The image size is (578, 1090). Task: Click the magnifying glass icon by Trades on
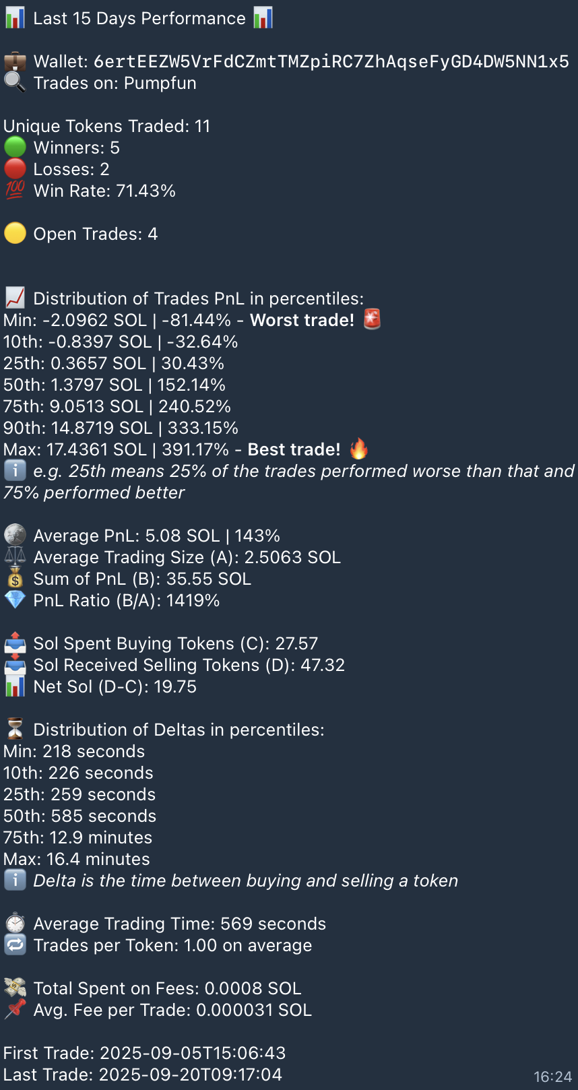(15, 83)
